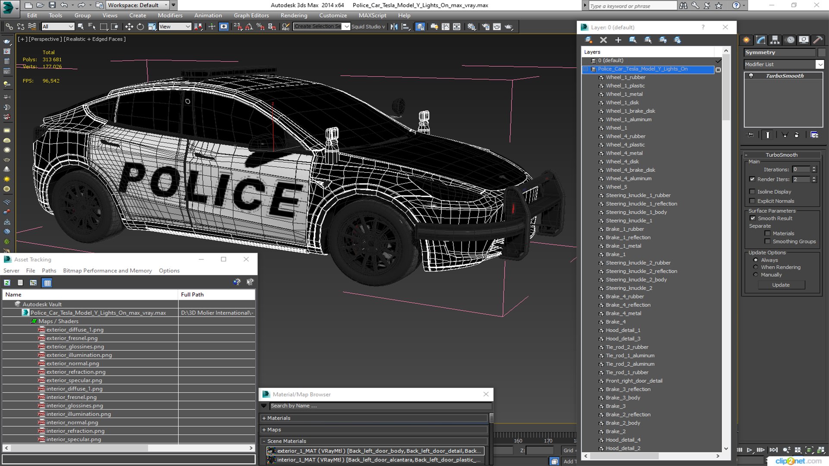
Task: Open the Utilities hammer tab
Action: coord(818,40)
